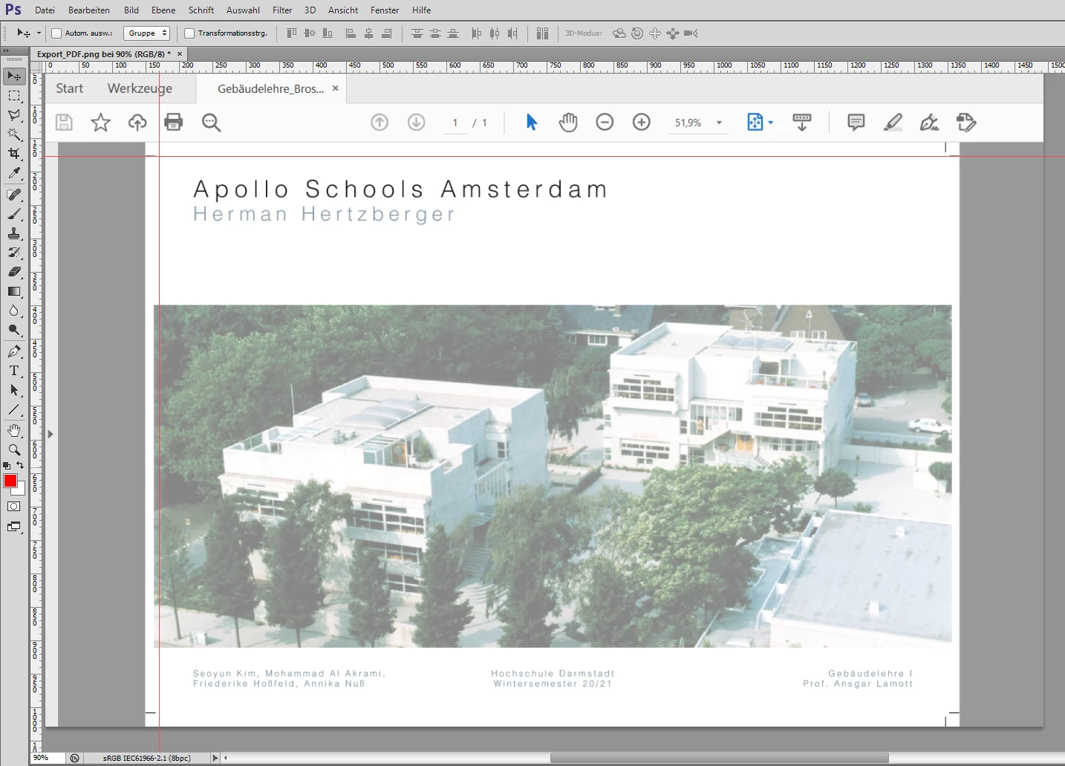This screenshot has width=1065, height=766.
Task: Select the Rectangular Marquee tool
Action: (14, 96)
